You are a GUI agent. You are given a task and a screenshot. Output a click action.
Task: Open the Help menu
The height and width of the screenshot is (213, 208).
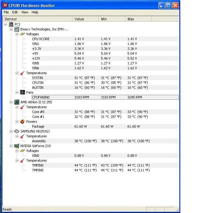35,12
